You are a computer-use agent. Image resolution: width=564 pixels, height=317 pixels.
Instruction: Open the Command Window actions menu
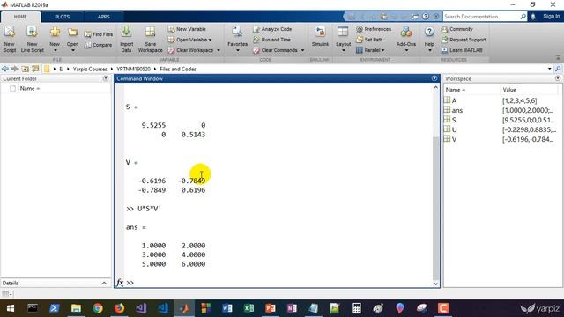pos(434,78)
